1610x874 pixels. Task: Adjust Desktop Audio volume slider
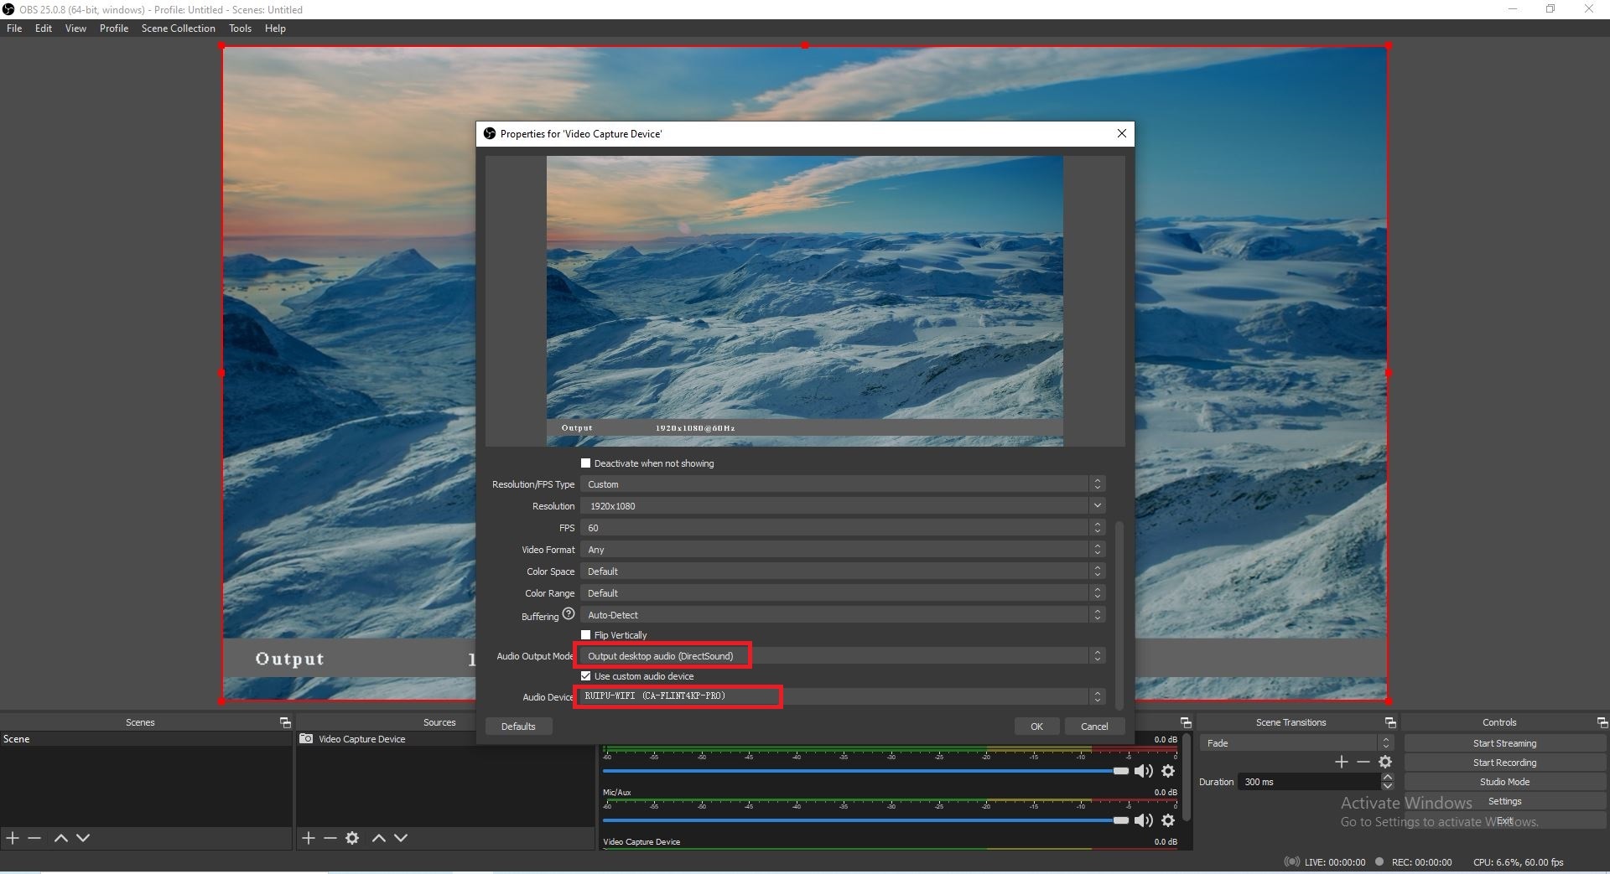[x=865, y=771]
